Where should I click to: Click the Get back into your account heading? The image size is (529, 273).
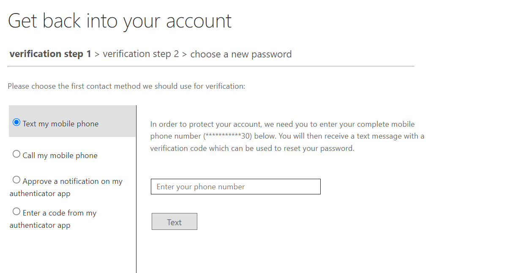pyautogui.click(x=120, y=21)
